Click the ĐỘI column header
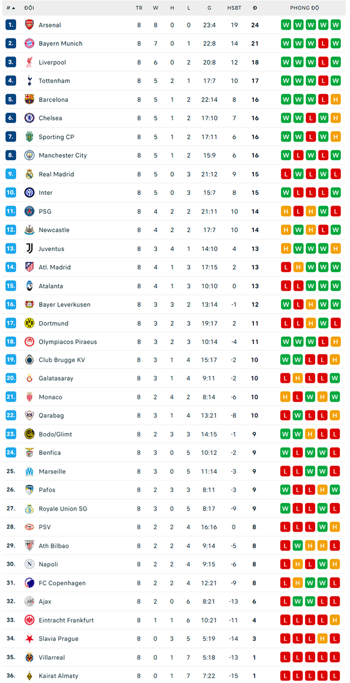The image size is (350, 683). point(28,7)
